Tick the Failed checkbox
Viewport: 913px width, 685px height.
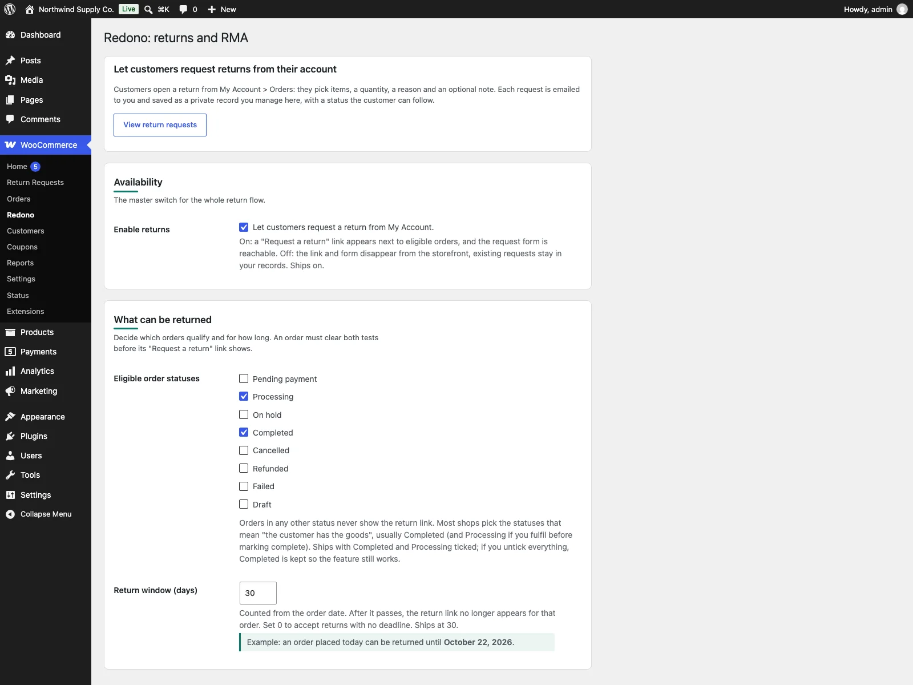(x=244, y=486)
